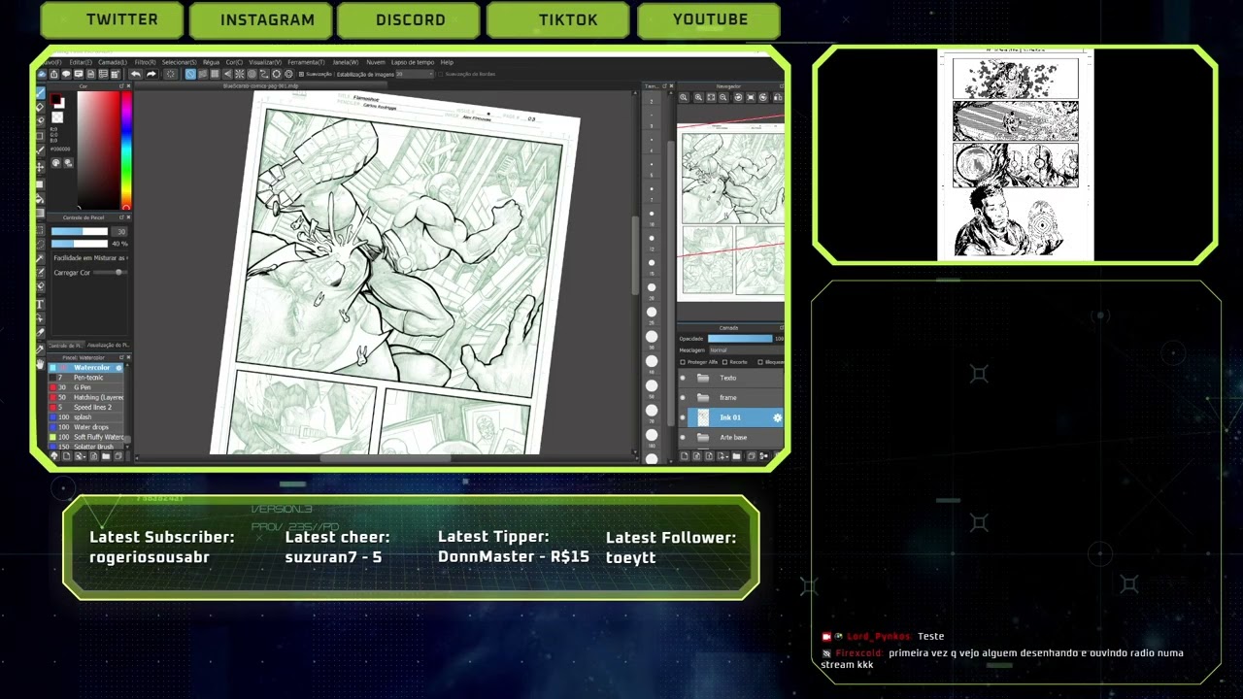Turn snap off with the highlighted snap icon
This screenshot has height=699, width=1243.
(x=190, y=74)
